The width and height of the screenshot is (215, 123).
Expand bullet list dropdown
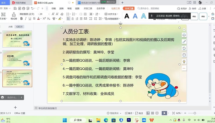pyautogui.click(x=70, y=14)
